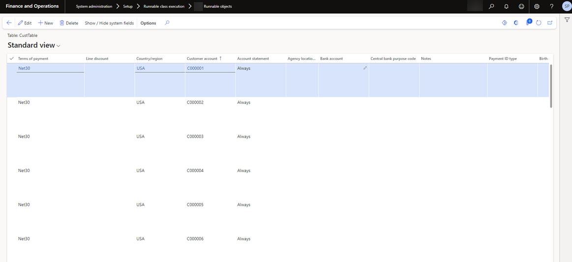Open notifications bell
Screen dimensions: 572x262
506,6
